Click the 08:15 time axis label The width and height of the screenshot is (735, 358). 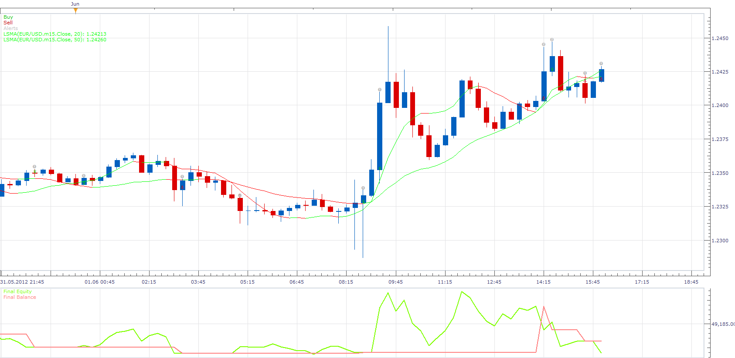click(x=346, y=282)
